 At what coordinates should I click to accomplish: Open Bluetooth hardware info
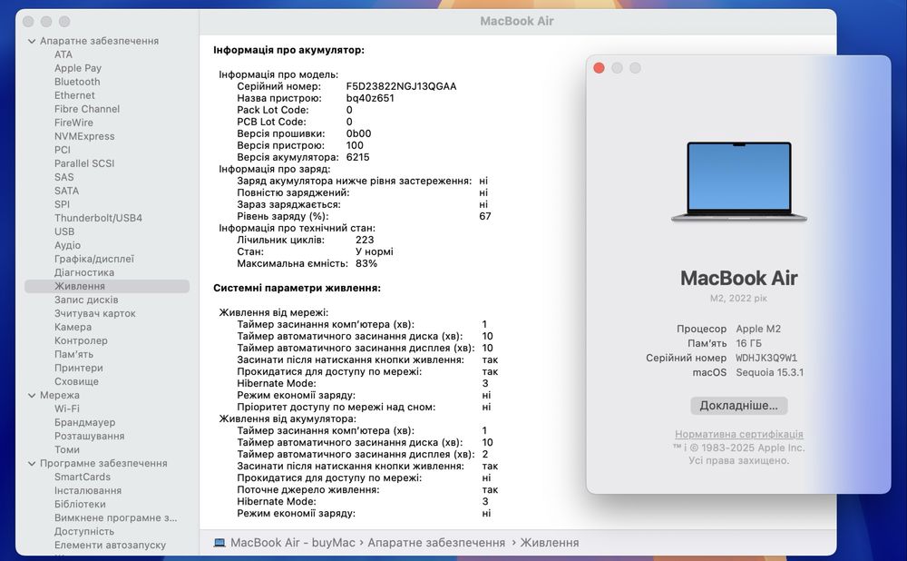[77, 82]
